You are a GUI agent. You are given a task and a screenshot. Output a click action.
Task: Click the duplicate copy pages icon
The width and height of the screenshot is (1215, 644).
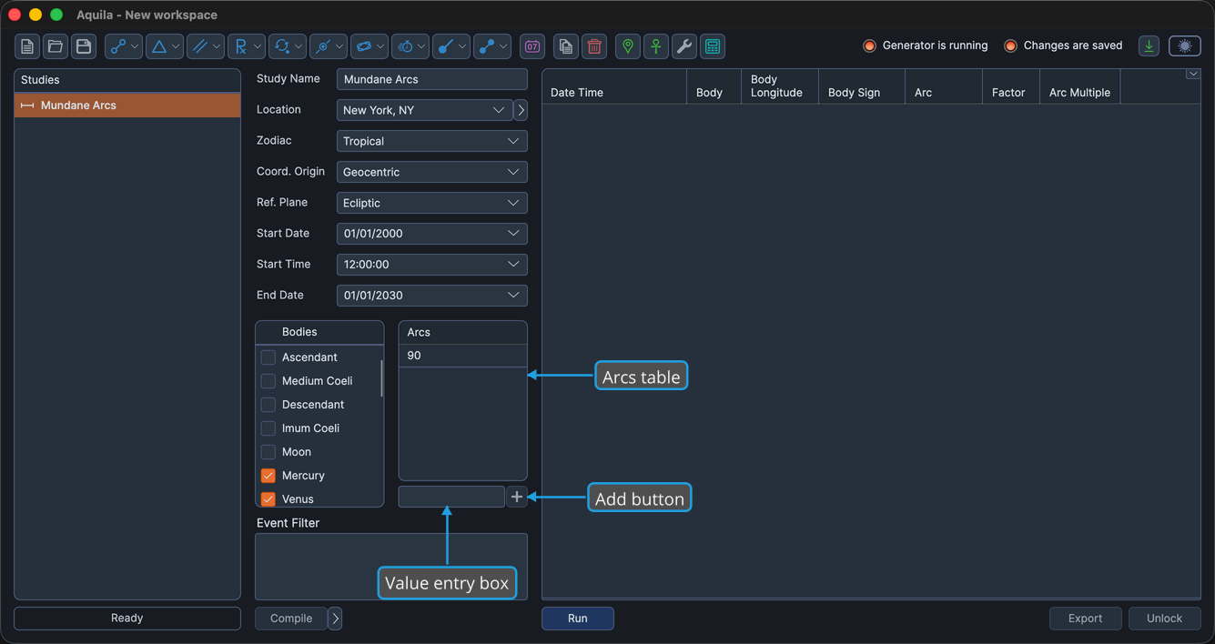tap(566, 46)
